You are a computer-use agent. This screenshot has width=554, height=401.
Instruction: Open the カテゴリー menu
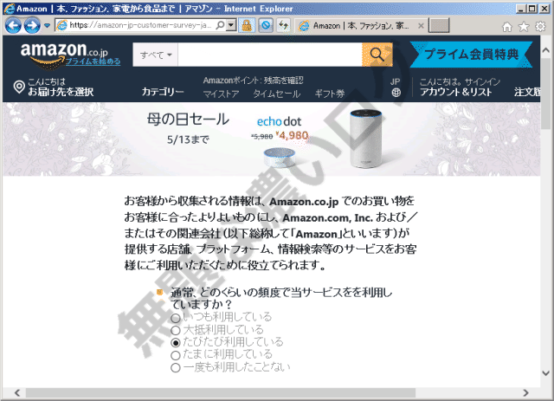(x=163, y=92)
